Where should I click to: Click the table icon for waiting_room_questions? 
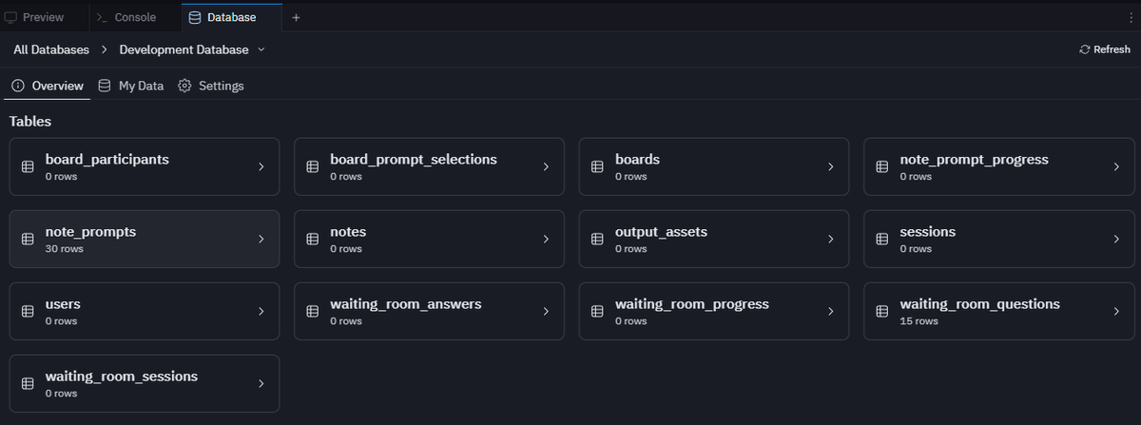[x=882, y=311]
